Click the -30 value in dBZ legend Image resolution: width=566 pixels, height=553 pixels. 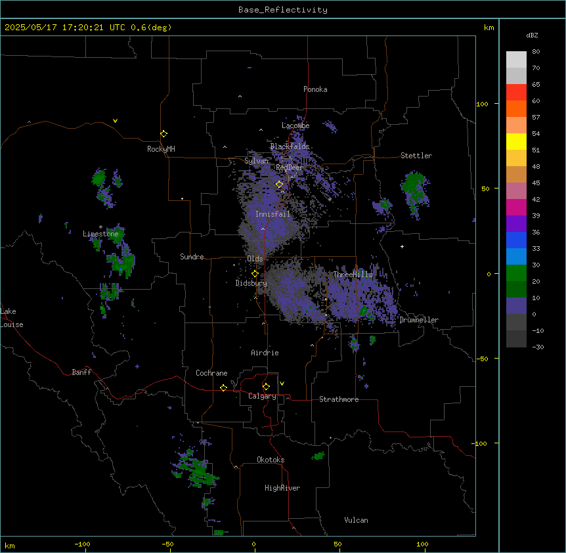pyautogui.click(x=538, y=347)
